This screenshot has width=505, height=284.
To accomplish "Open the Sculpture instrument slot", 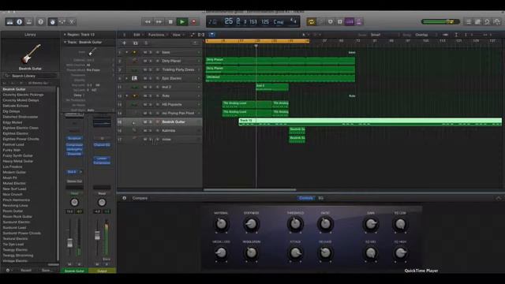I will click(74, 138).
